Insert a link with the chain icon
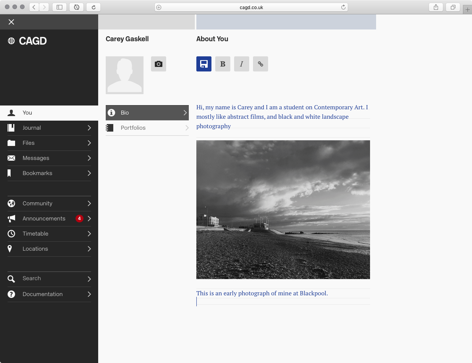 click(x=261, y=64)
